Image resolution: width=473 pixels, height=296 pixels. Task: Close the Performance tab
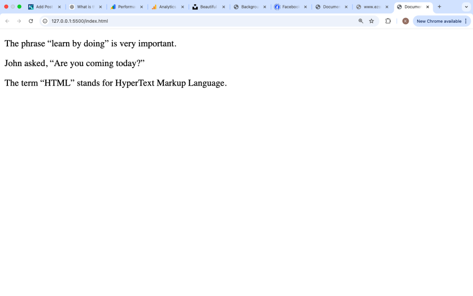[141, 6]
